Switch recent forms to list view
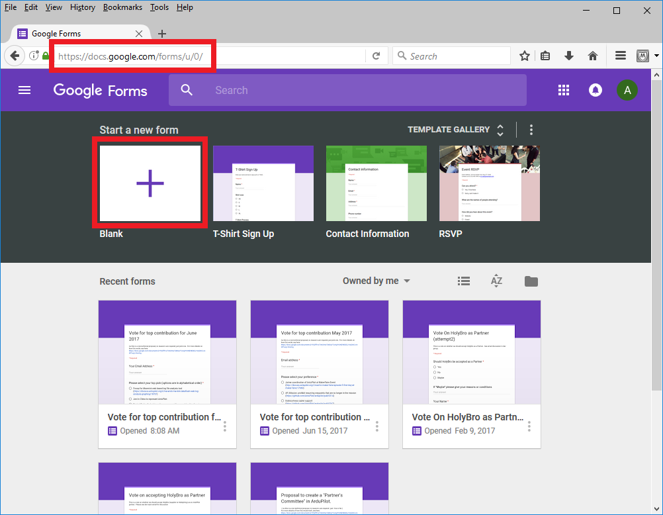 pyautogui.click(x=464, y=281)
